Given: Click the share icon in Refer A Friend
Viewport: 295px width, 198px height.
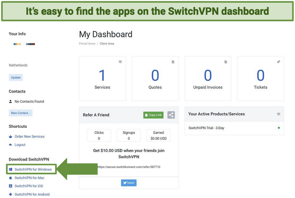Looking at the screenshot, I should (171, 115).
